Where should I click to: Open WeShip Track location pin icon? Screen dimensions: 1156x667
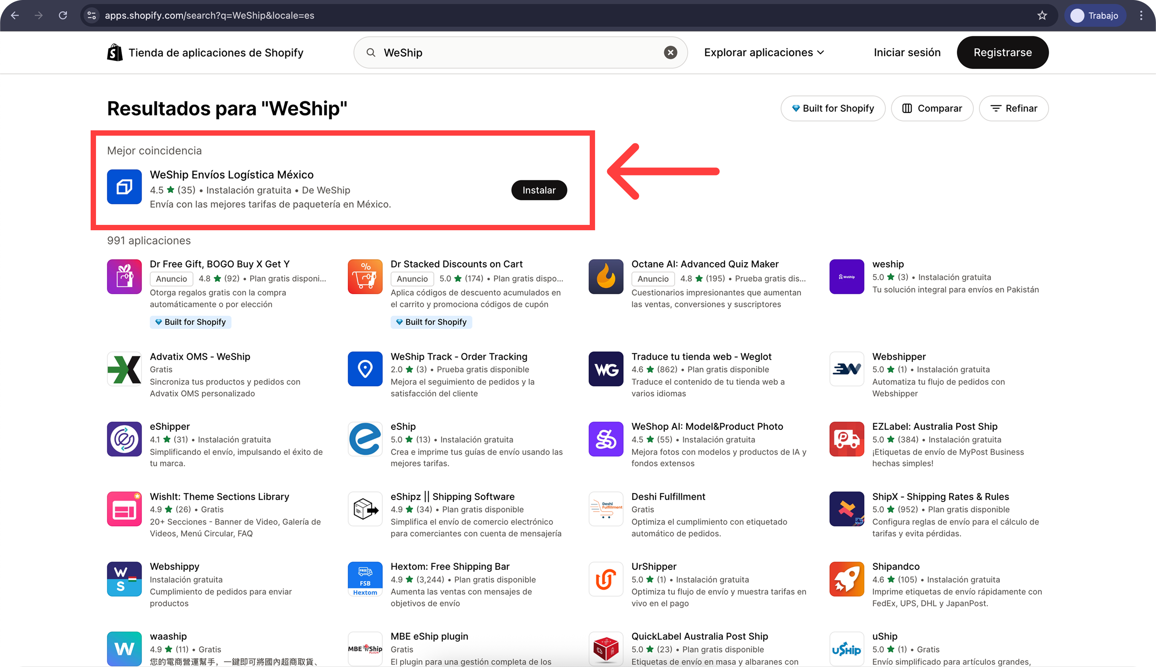(x=365, y=369)
